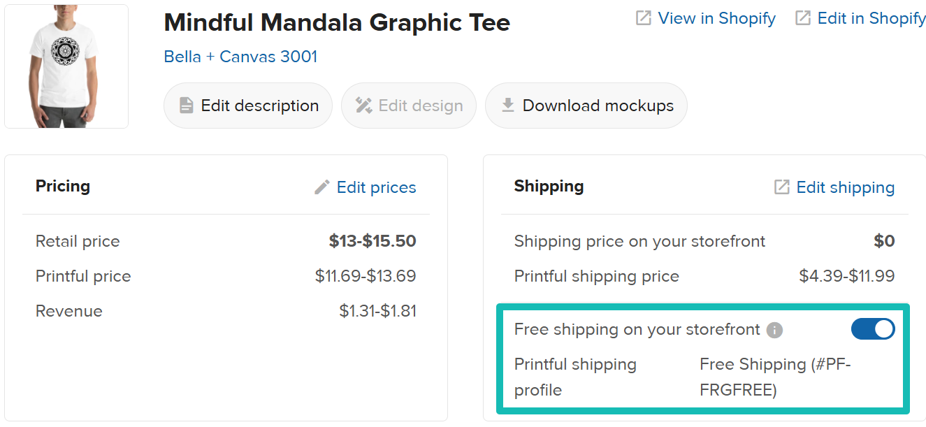Click the pencil icon next to Edit prices
The height and width of the screenshot is (427, 926).
[321, 187]
